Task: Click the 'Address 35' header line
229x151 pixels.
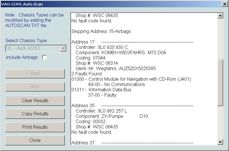Action: (132, 106)
